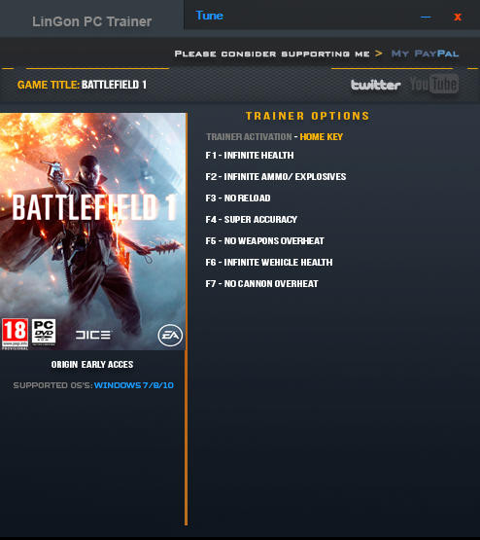480x540 pixels.
Task: Select F2 - Infinite Ammo/Explosives option
Action: (x=276, y=177)
